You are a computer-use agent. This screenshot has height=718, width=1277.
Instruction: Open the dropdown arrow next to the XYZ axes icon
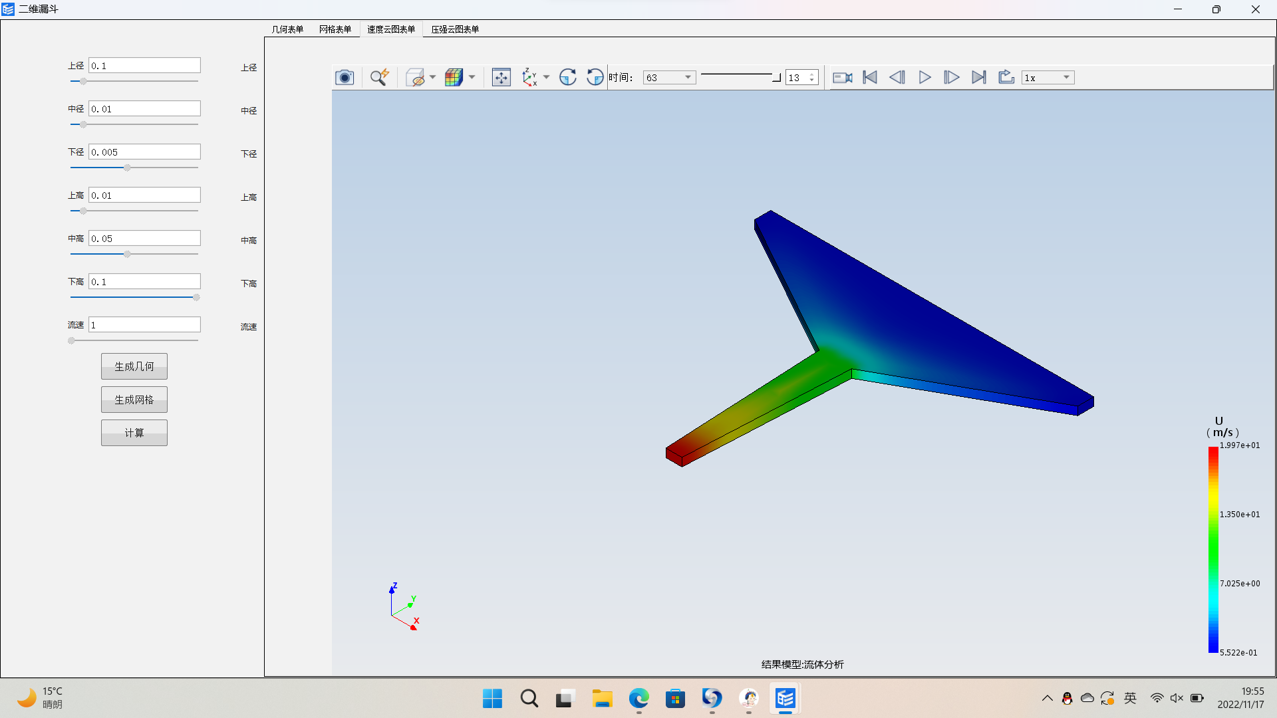tap(546, 77)
